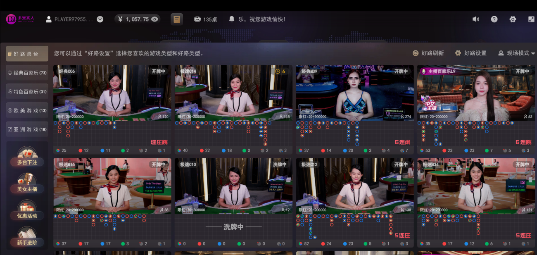The width and height of the screenshot is (537, 255).
Task: Open 多台下注 multi-table betting
Action: (27, 157)
